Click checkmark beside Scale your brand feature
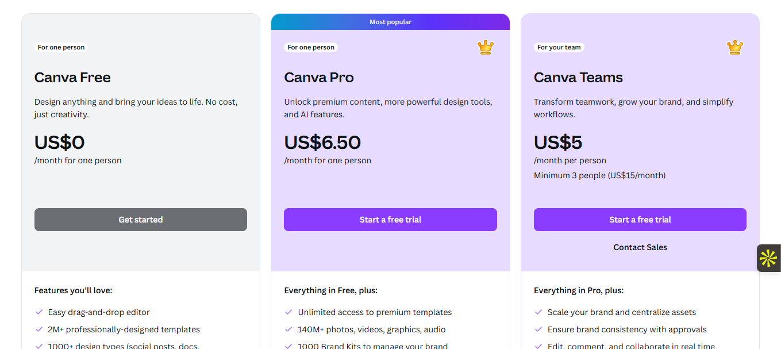Screen dimensions: 781x349 tap(538, 312)
